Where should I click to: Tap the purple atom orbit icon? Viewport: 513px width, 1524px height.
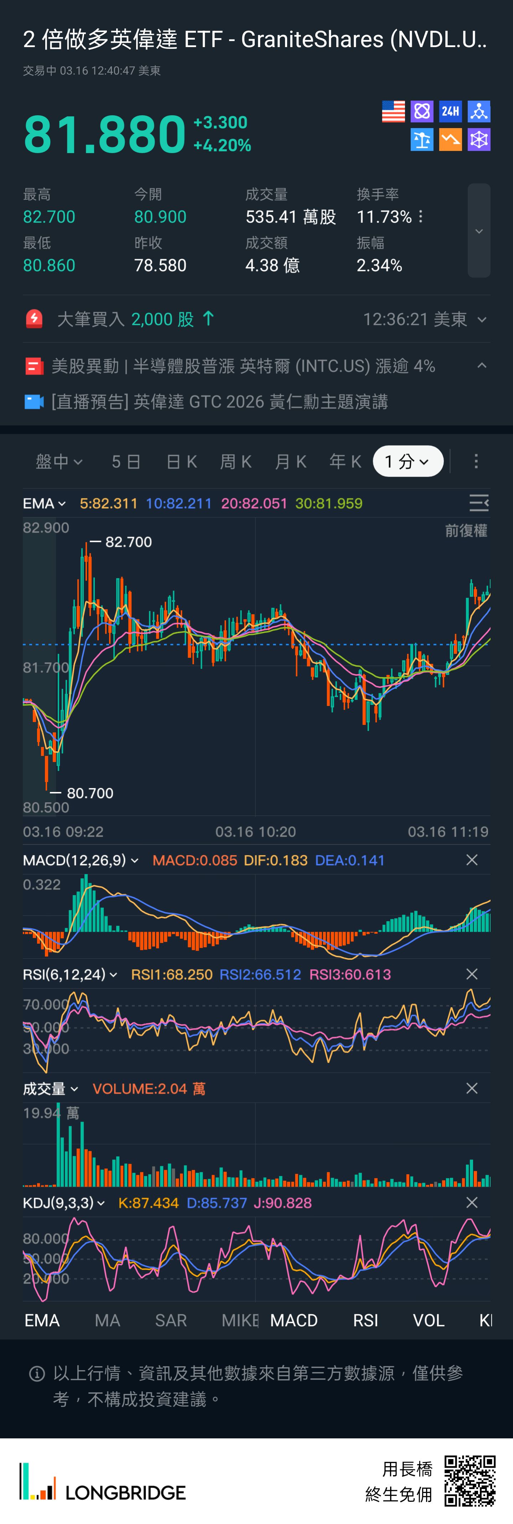tap(422, 111)
